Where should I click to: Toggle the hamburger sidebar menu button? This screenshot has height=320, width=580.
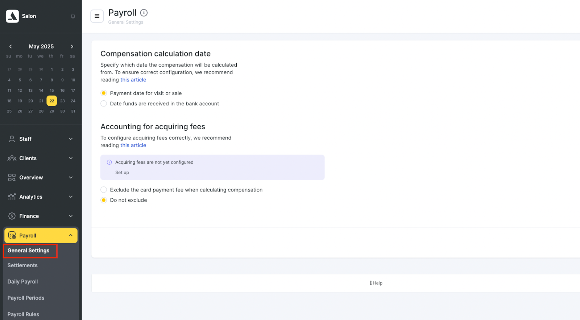point(97,16)
